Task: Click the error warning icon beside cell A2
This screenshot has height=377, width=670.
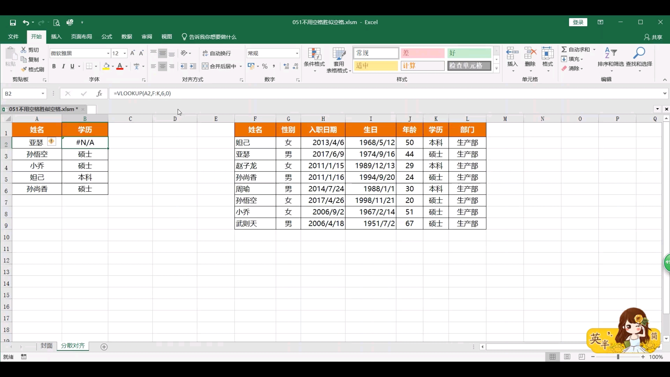Action: click(x=51, y=141)
